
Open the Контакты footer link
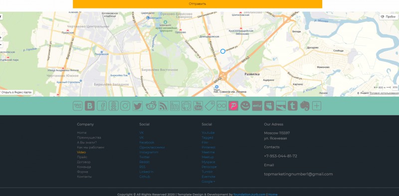84,177
